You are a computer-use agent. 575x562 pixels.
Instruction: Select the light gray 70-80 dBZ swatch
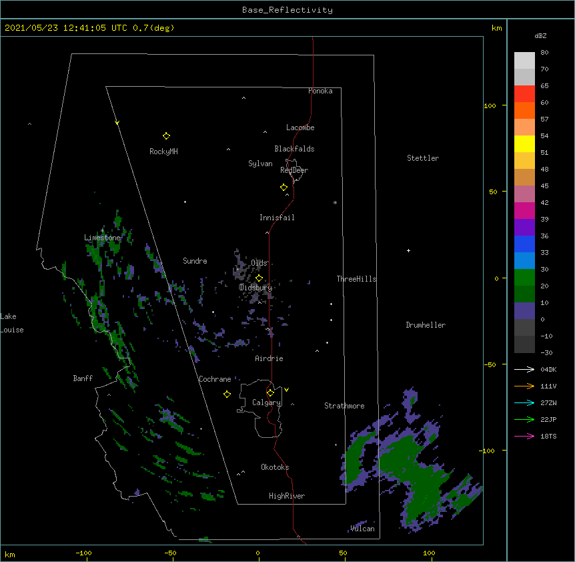pos(524,61)
